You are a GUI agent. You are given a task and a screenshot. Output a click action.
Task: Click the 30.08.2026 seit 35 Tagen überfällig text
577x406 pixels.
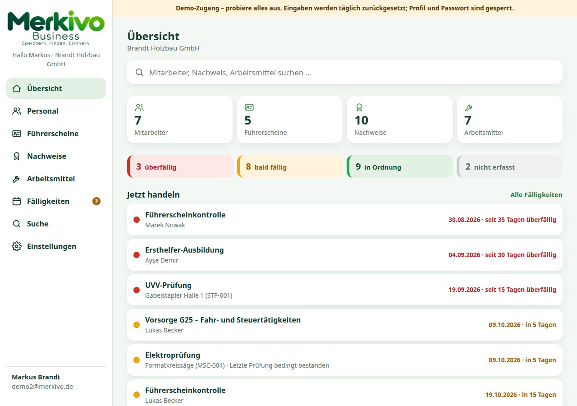[502, 220]
